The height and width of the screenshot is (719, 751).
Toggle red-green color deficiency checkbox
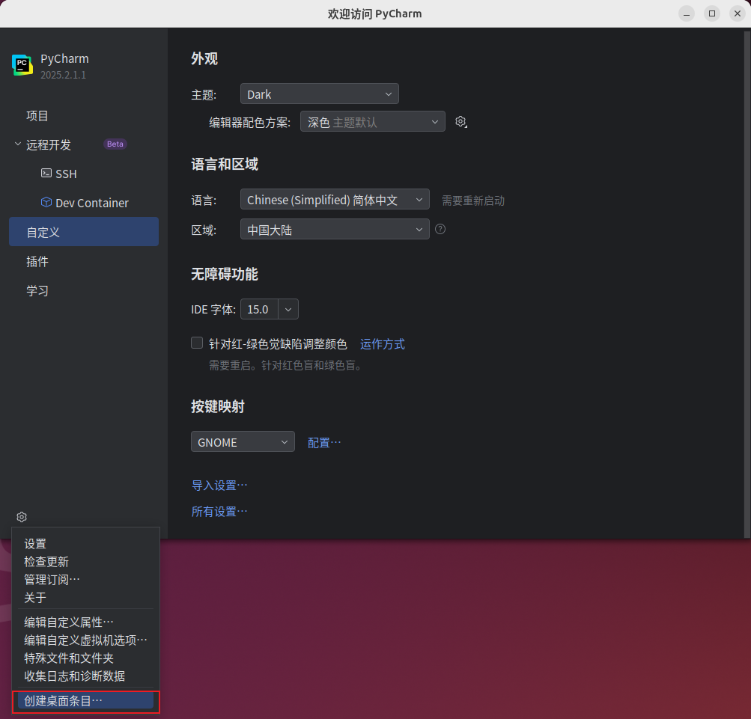pyautogui.click(x=197, y=343)
